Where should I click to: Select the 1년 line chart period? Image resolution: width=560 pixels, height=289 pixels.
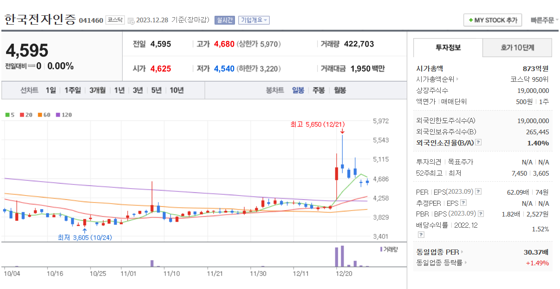(119, 90)
